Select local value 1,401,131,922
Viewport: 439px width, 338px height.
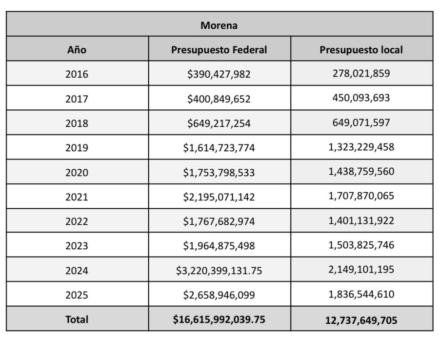[361, 220]
